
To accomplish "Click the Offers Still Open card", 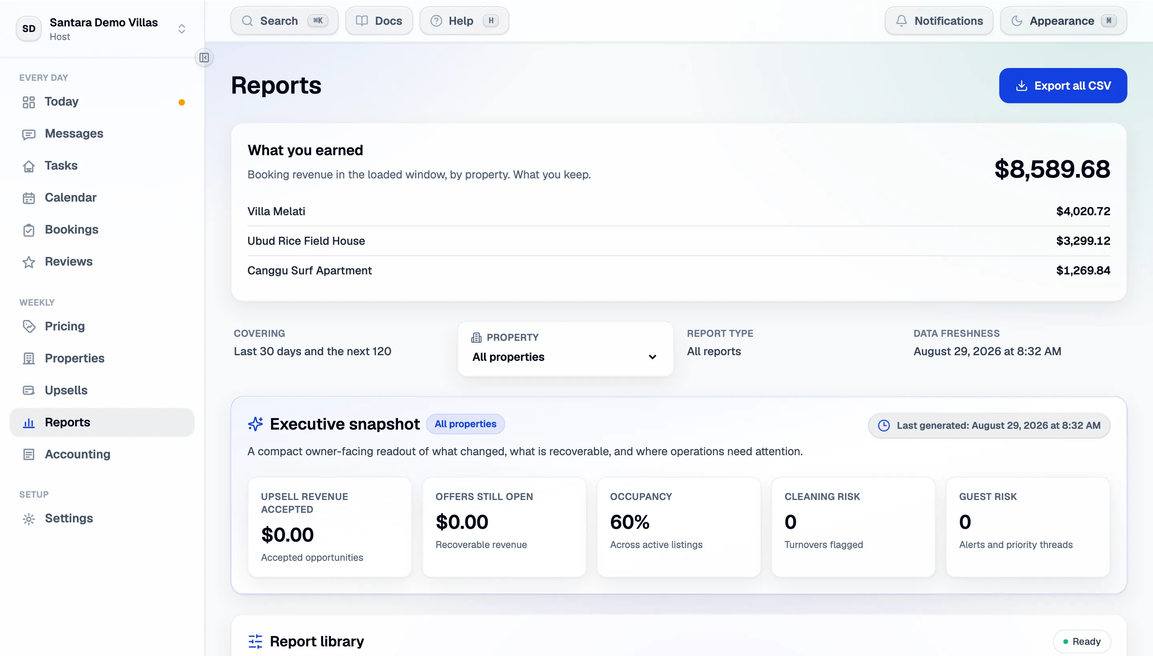I will click(504, 527).
